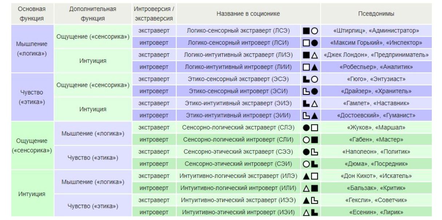Click the ЛСИ symbol icon (empty square, filled circle)
The image size is (442, 220).
[311, 43]
